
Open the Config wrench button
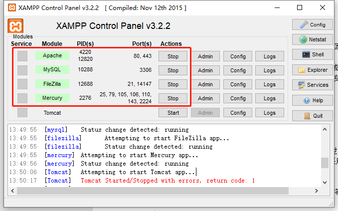[313, 24]
